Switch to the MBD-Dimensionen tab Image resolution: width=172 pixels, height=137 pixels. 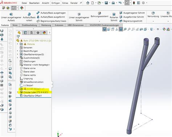tap(75, 25)
